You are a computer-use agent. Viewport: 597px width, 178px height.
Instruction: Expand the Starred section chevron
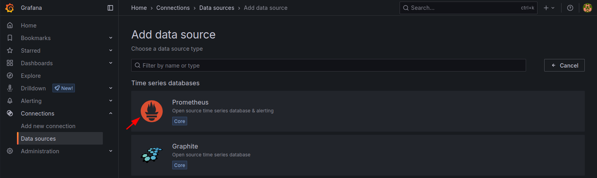(111, 51)
